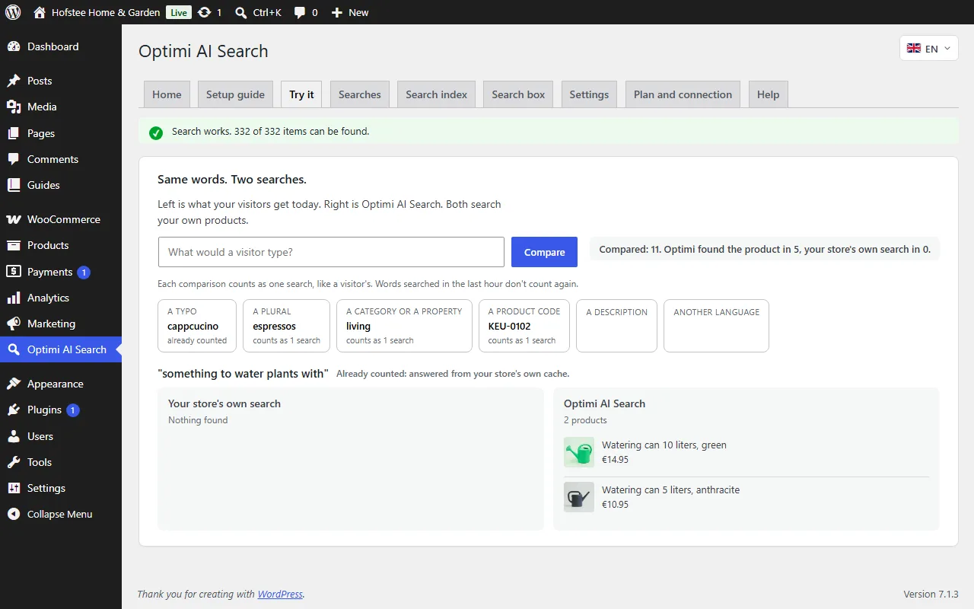Select the 'A description' example card

[x=616, y=326]
